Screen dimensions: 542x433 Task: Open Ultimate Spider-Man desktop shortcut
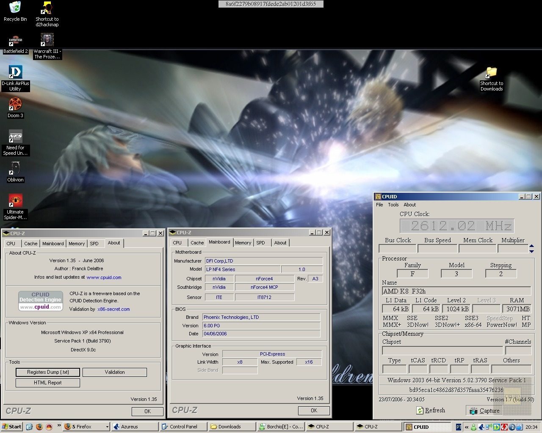coord(15,207)
